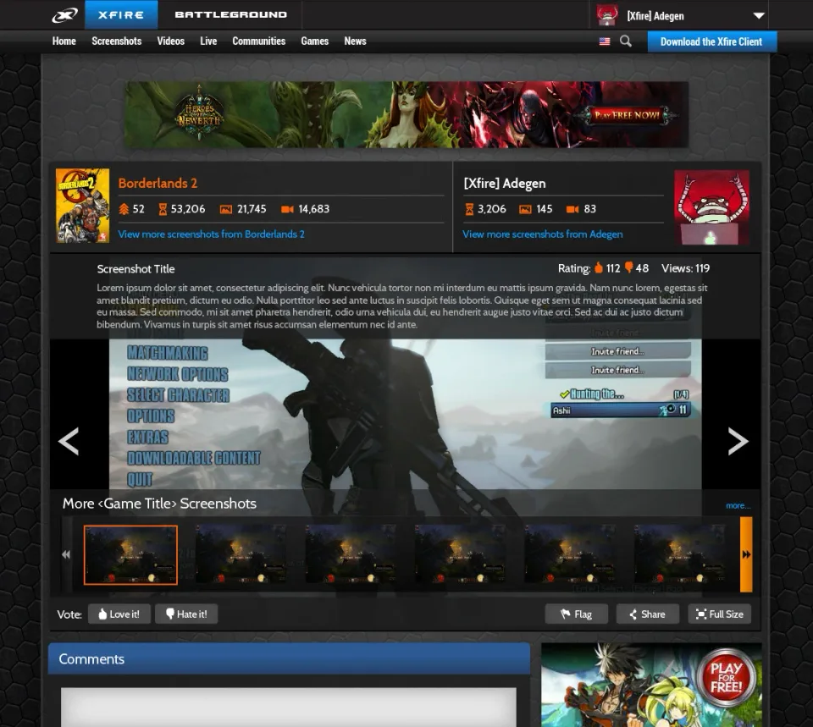Click Adegen's large red avatar image
813x727 pixels.
click(x=711, y=207)
